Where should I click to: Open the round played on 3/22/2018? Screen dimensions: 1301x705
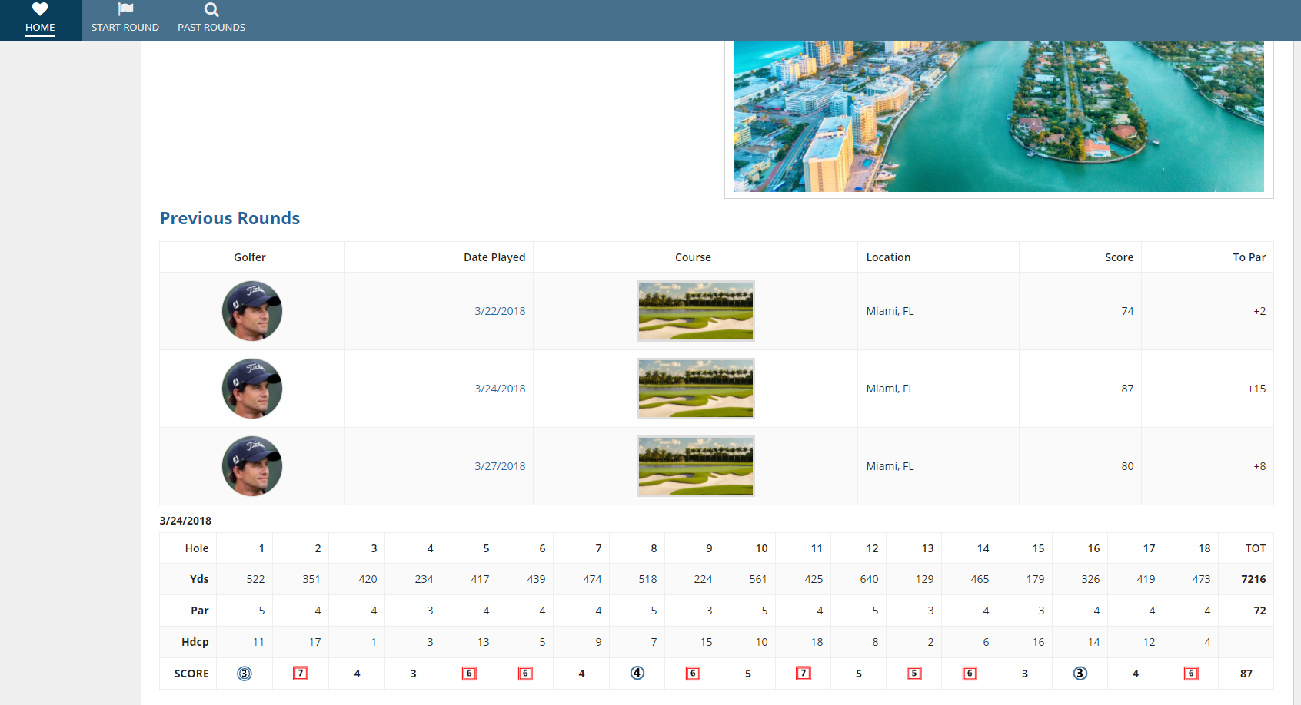[x=500, y=311]
